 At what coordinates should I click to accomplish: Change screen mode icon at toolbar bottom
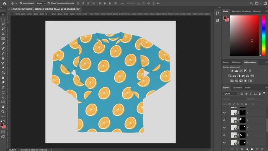(3, 137)
